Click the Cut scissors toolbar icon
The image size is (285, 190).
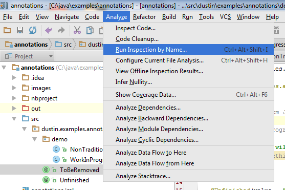[x=77, y=30]
